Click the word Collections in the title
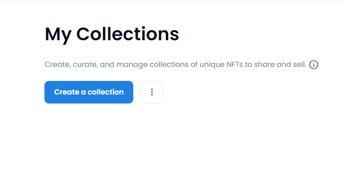The height and width of the screenshot is (179, 345). [x=127, y=34]
